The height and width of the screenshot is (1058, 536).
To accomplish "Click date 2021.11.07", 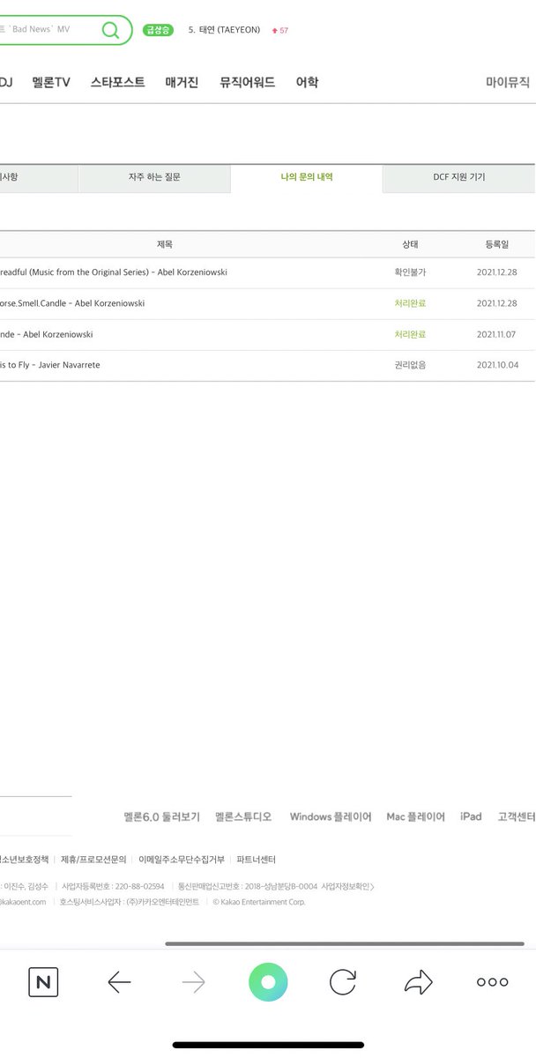I will (497, 334).
